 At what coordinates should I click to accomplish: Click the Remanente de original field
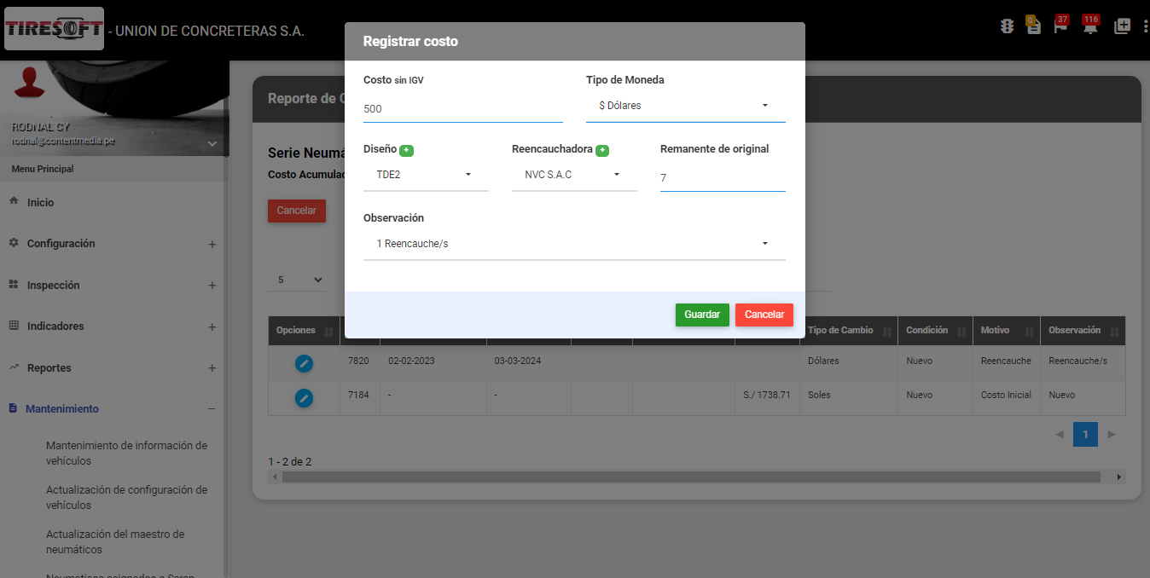[x=722, y=178]
